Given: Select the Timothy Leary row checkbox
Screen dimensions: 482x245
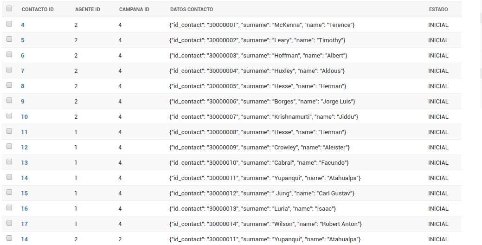Looking at the screenshot, I should pyautogui.click(x=9, y=39).
